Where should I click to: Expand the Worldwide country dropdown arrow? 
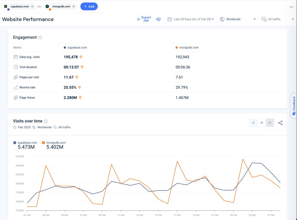[x=255, y=19]
